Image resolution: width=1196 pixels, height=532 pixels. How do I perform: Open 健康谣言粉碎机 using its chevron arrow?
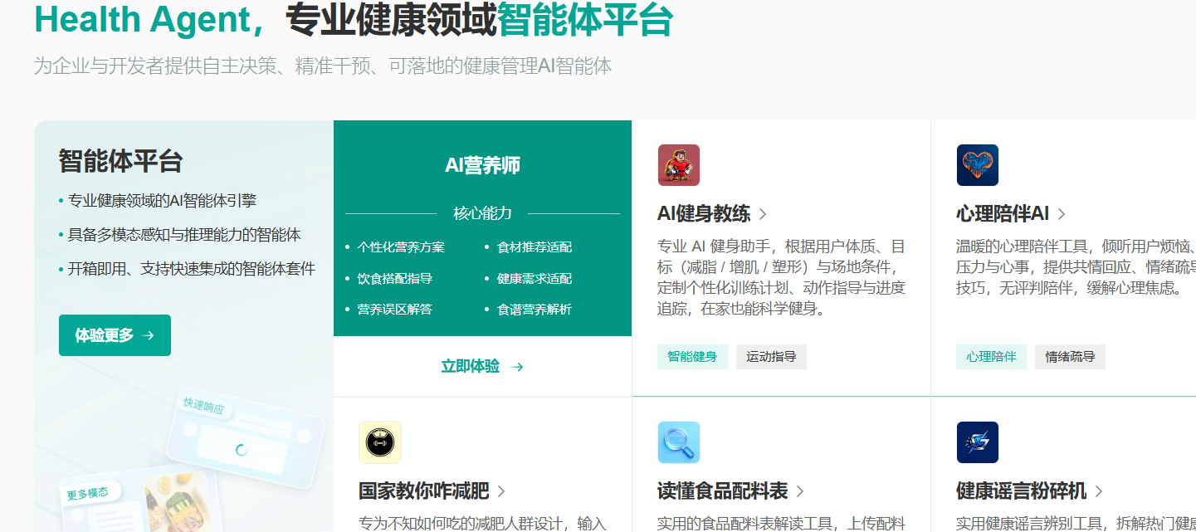[x=1099, y=491]
